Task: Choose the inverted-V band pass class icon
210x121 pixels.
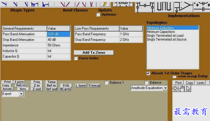Action: tap(80, 4)
